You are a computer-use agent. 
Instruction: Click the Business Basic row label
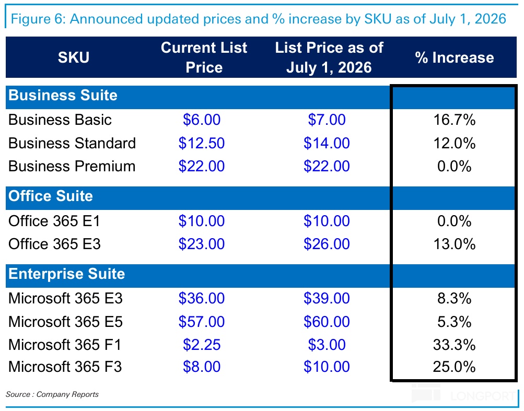point(60,120)
